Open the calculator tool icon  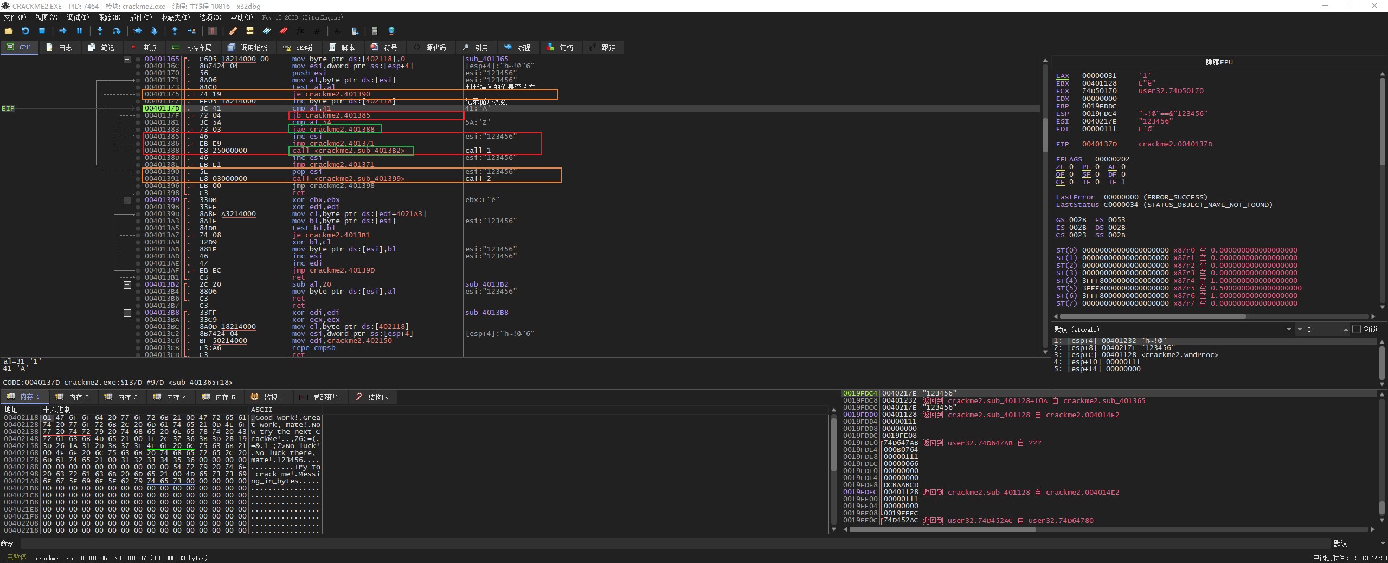(x=375, y=31)
